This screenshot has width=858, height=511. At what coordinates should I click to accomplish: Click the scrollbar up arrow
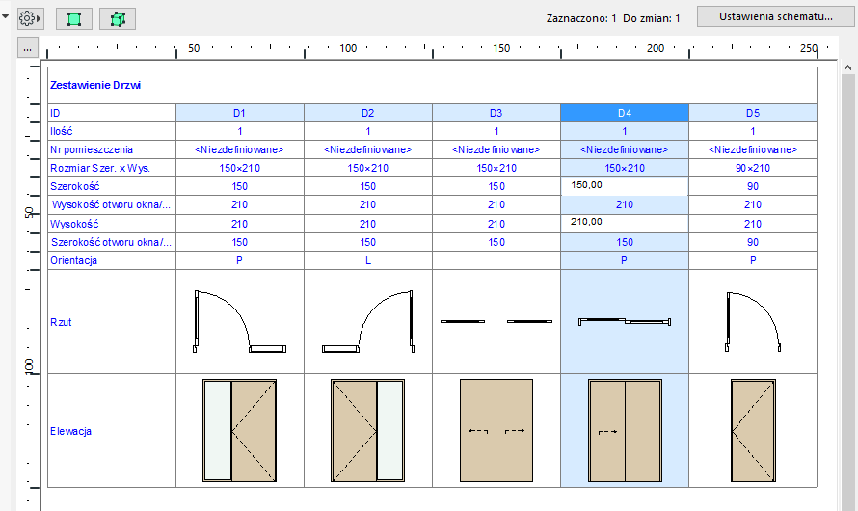847,67
